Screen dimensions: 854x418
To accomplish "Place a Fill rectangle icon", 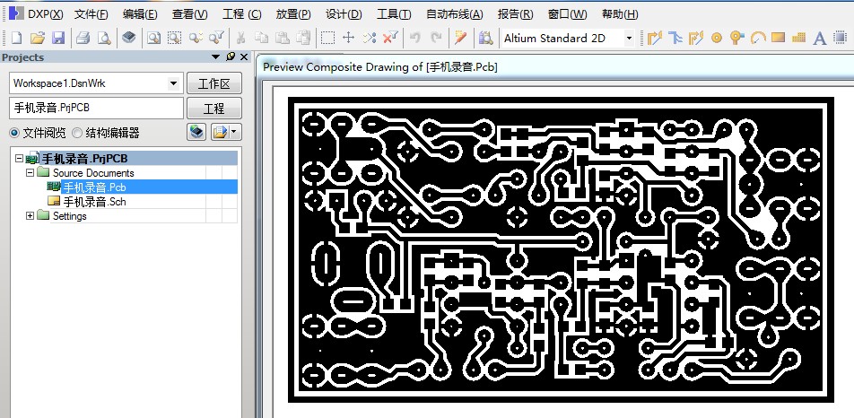I will [x=778, y=38].
